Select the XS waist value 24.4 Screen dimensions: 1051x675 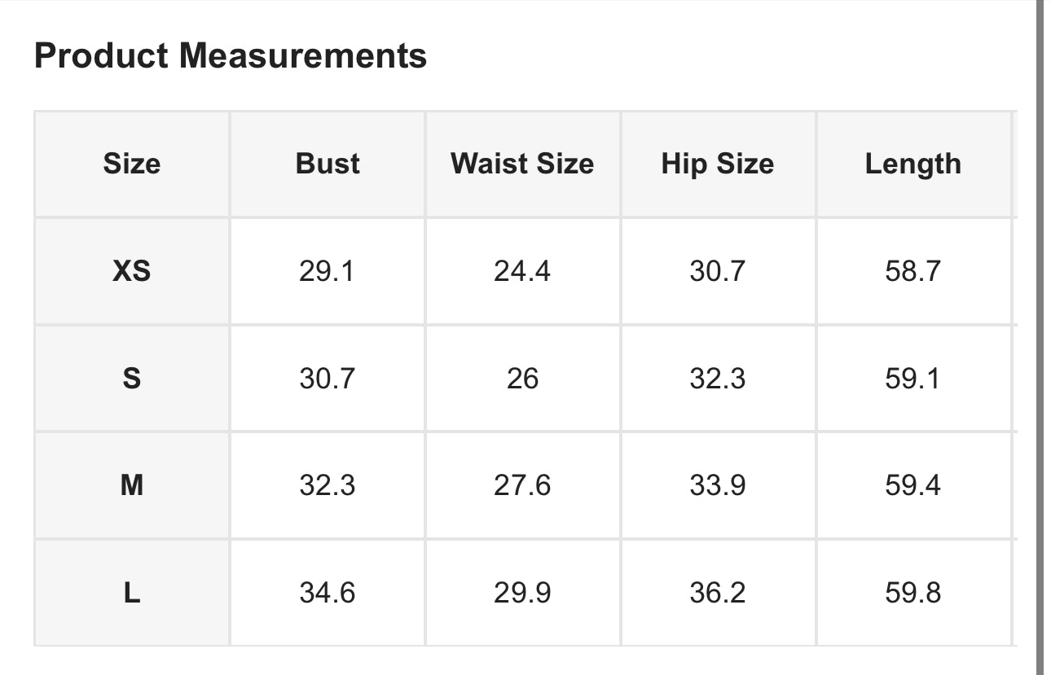(522, 271)
